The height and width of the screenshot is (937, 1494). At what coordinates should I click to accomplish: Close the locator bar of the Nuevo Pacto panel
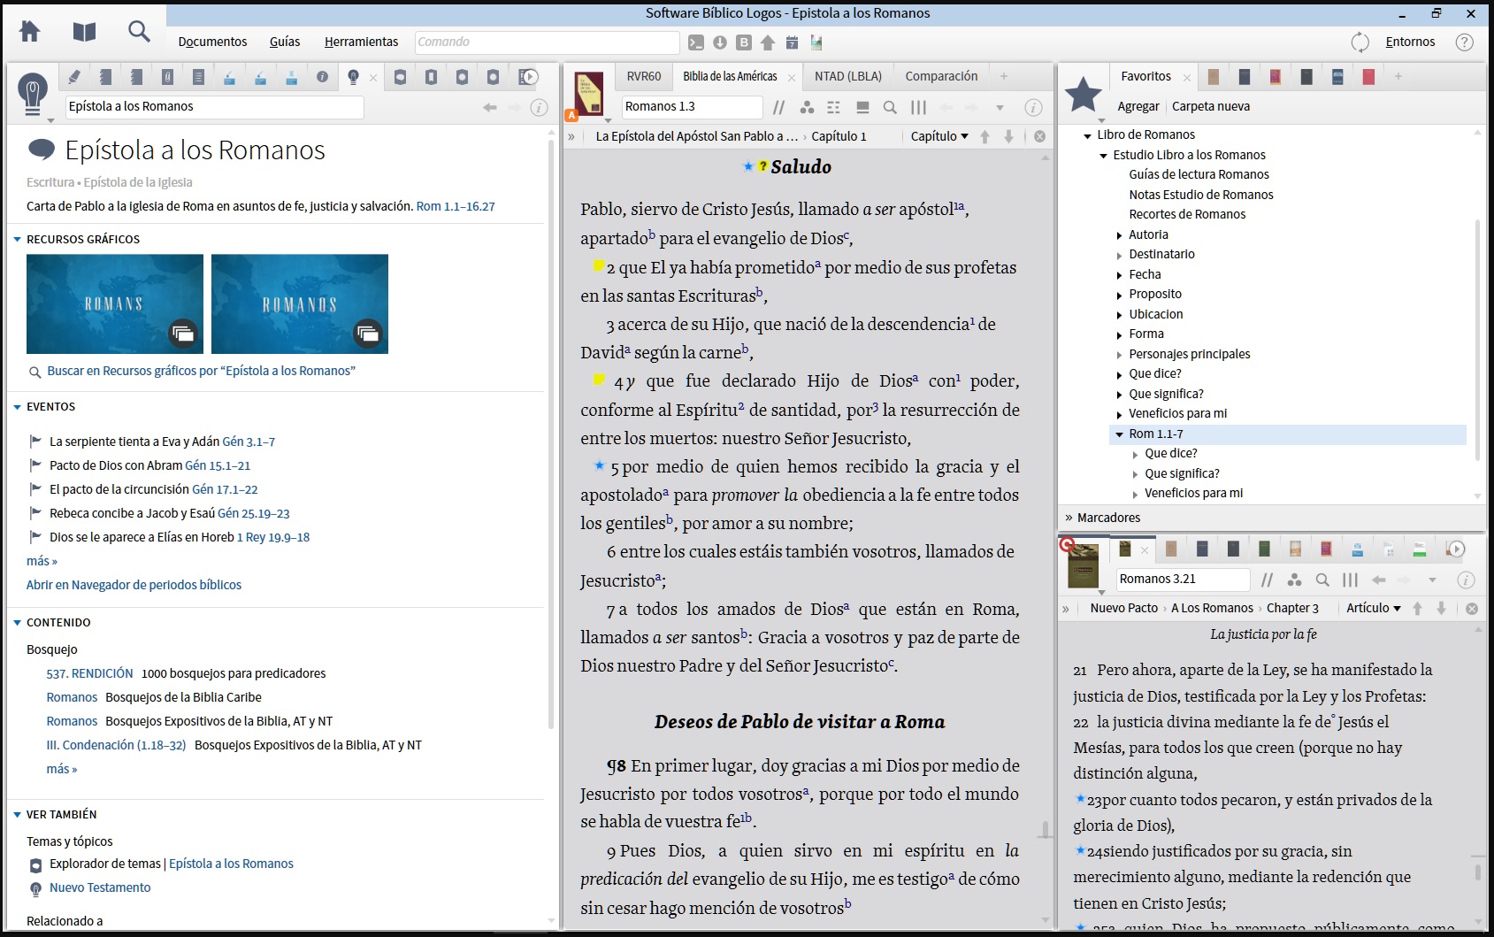point(1472,609)
